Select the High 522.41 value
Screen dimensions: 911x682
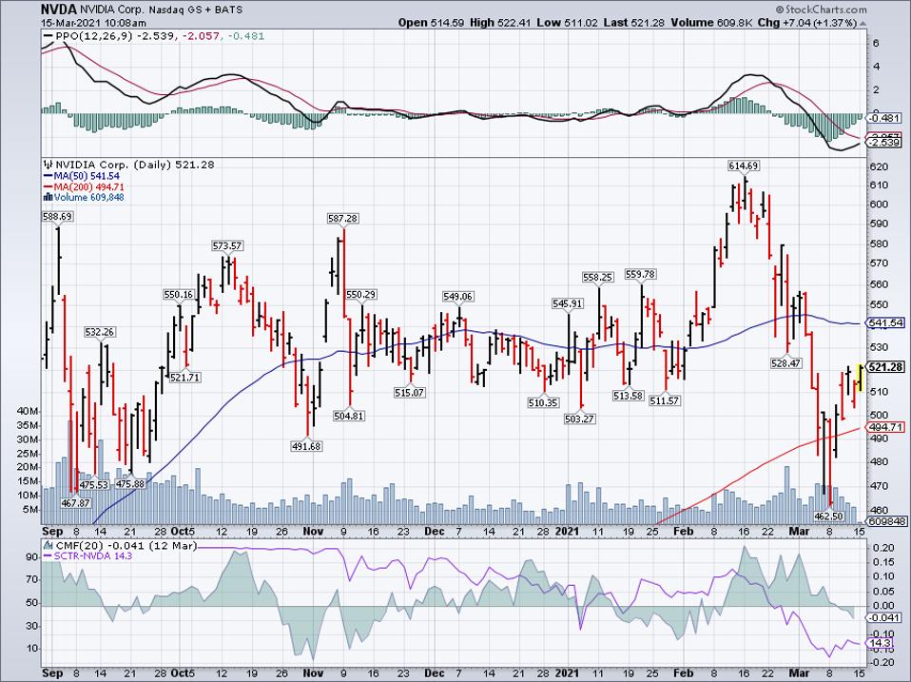click(499, 23)
